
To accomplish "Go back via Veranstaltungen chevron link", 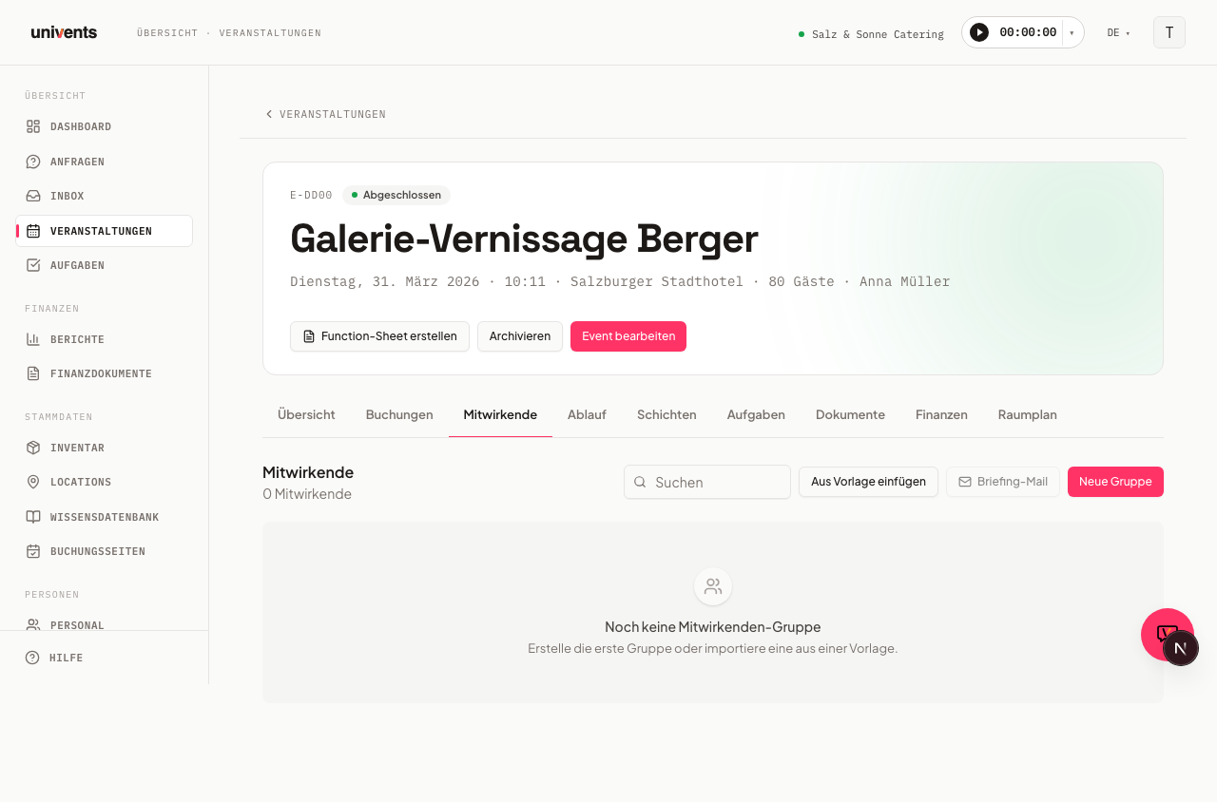I will (325, 114).
